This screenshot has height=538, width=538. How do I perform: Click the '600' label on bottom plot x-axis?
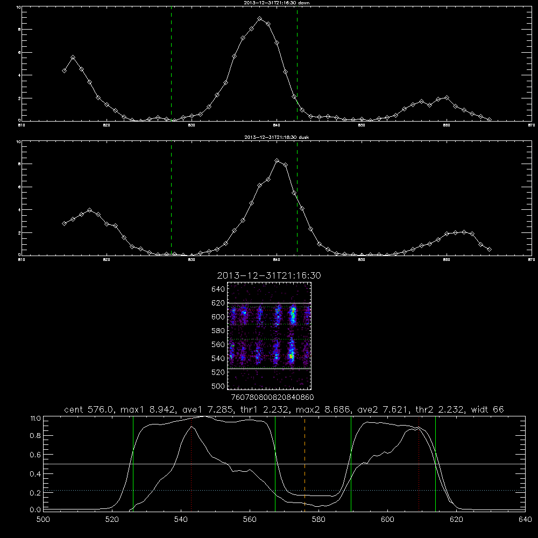click(x=387, y=520)
